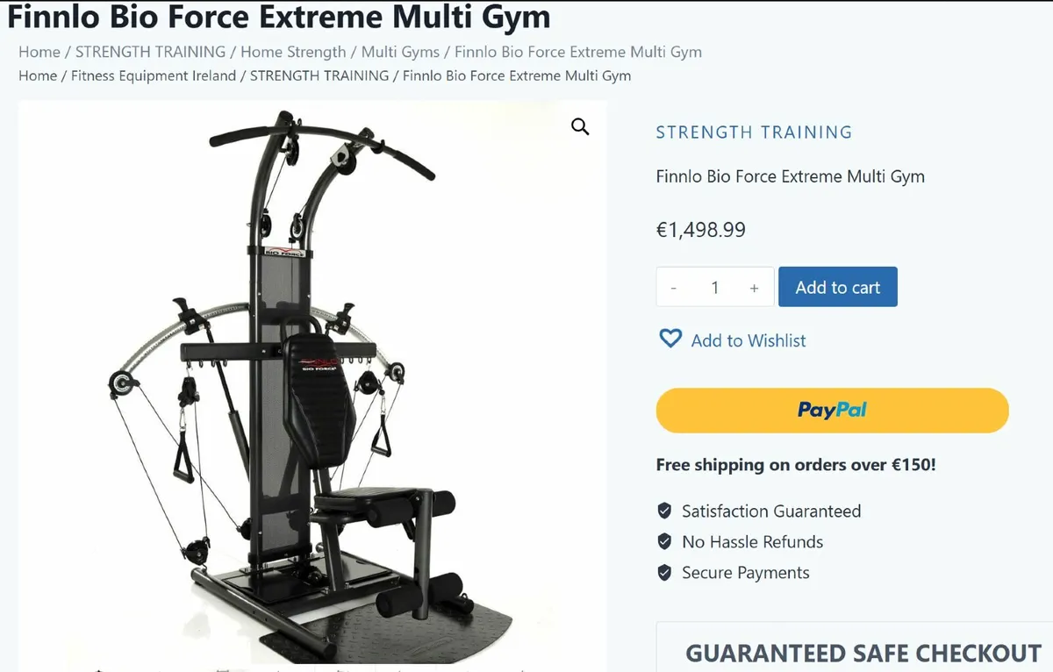Image resolution: width=1053 pixels, height=672 pixels.
Task: Pay with the PayPal button
Action: [832, 410]
